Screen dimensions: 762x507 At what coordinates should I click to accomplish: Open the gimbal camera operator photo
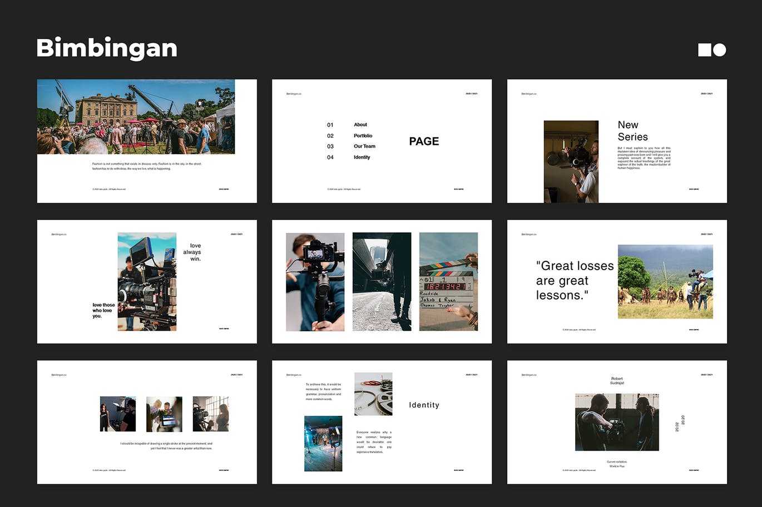(315, 282)
